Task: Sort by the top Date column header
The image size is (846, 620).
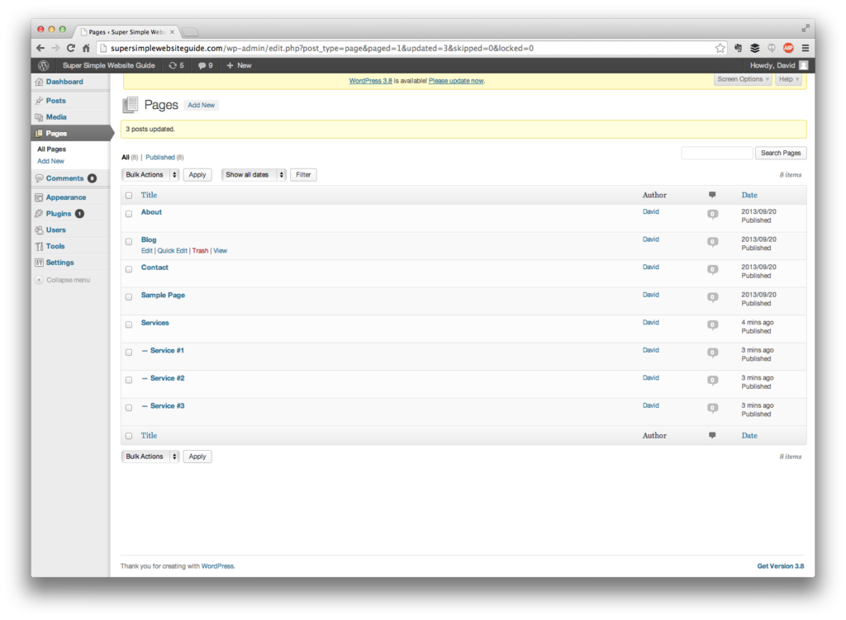Action: click(x=749, y=195)
